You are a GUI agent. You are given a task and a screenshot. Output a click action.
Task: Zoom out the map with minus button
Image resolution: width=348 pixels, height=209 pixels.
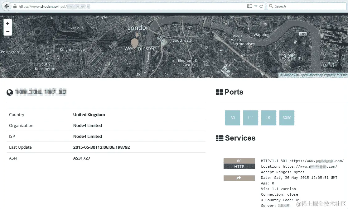[x=8, y=31]
